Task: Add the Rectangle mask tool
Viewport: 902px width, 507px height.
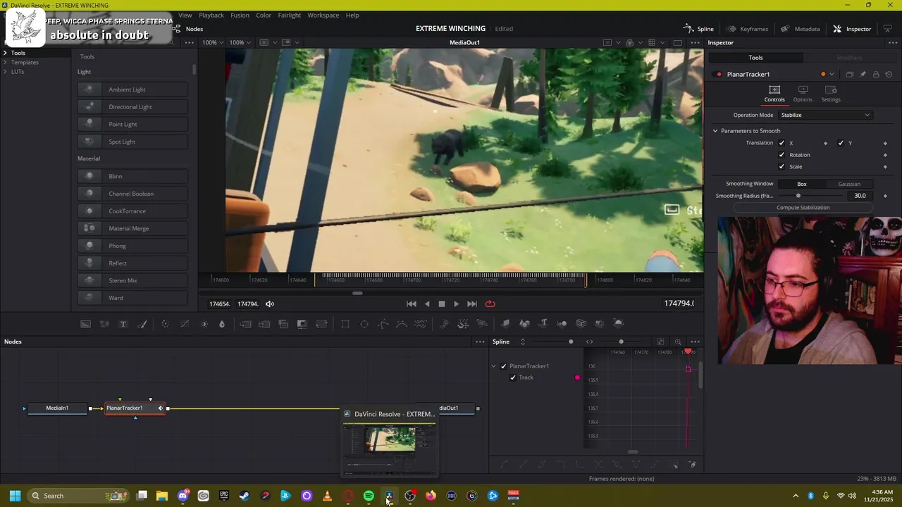Action: [x=345, y=324]
